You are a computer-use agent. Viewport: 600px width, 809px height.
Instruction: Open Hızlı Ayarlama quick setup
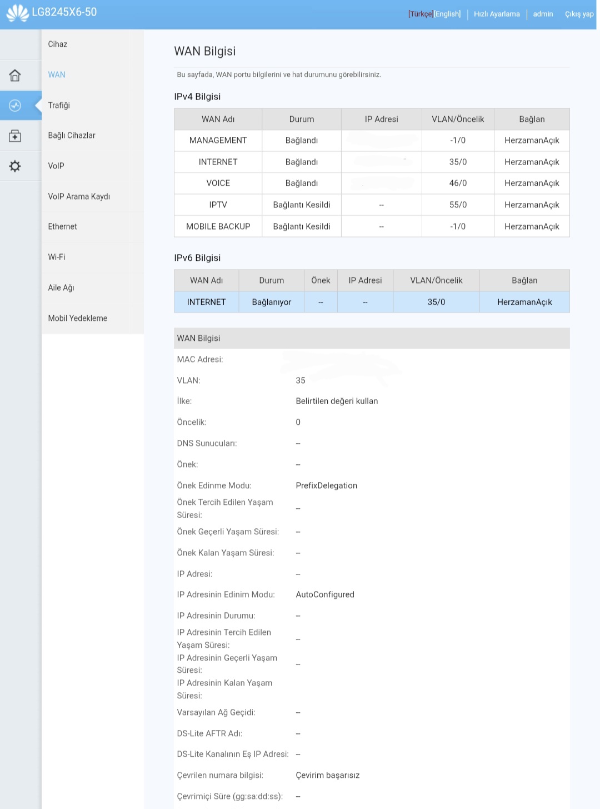click(x=497, y=14)
